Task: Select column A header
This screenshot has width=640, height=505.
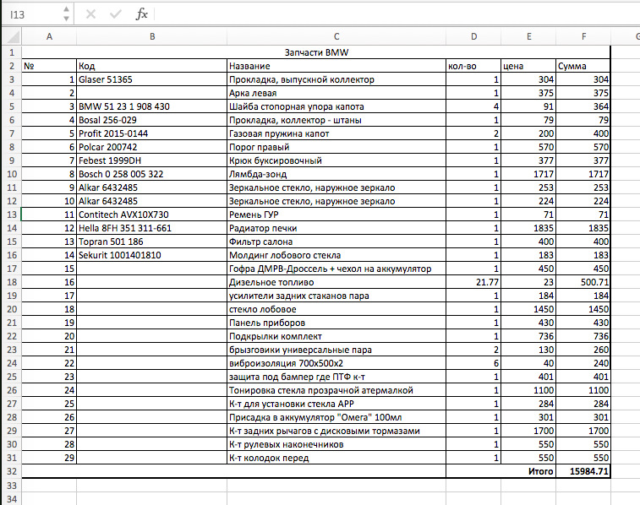Action: [49, 36]
